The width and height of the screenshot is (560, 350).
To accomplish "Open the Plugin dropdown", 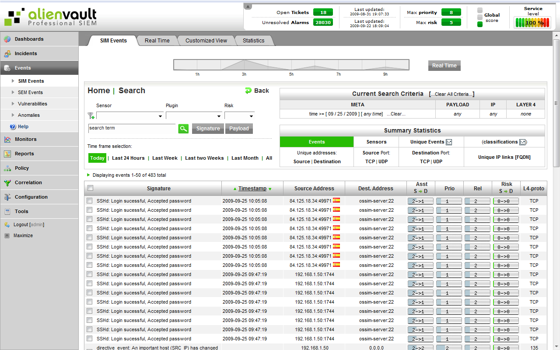I will 194,115.
